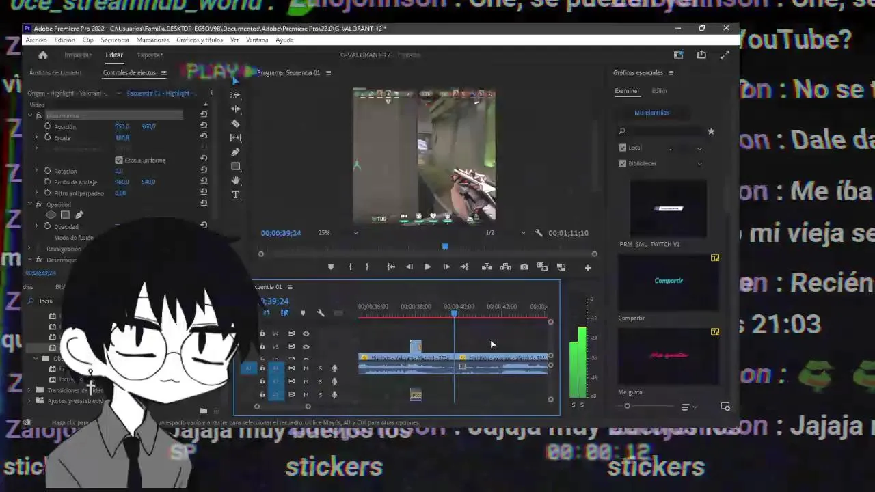This screenshot has width=875, height=492.
Task: Toggle Bibliotecas checkbox
Action: [x=622, y=163]
